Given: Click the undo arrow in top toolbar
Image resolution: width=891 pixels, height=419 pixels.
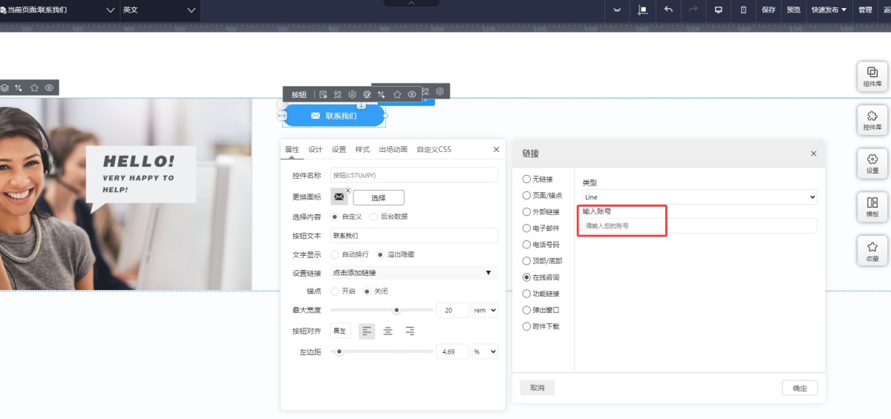Looking at the screenshot, I should 668,10.
